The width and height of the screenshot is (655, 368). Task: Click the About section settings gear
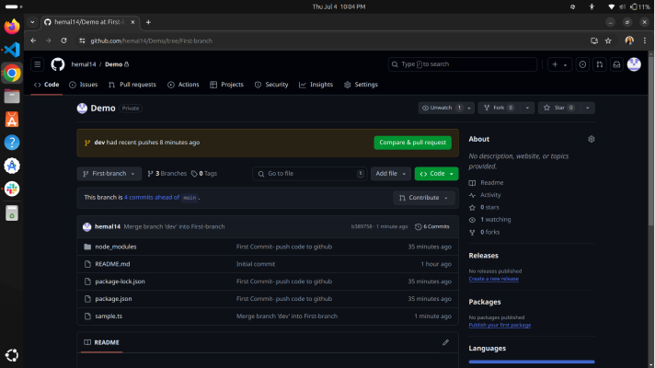pyautogui.click(x=592, y=139)
